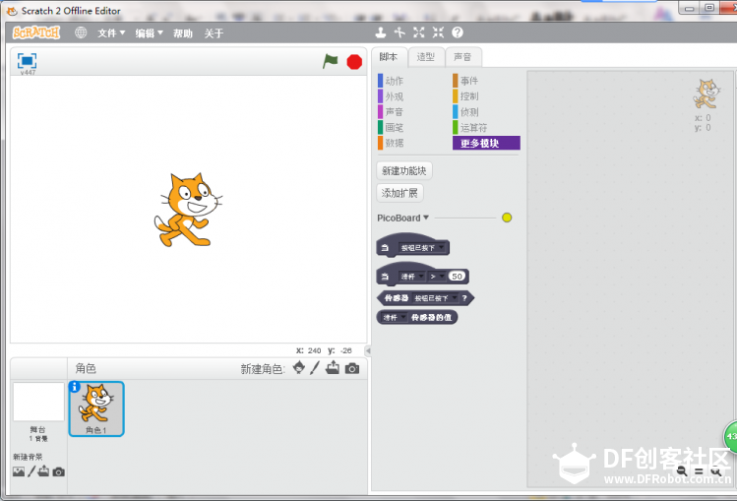Paint a new sprite with the brush icon

click(x=315, y=368)
